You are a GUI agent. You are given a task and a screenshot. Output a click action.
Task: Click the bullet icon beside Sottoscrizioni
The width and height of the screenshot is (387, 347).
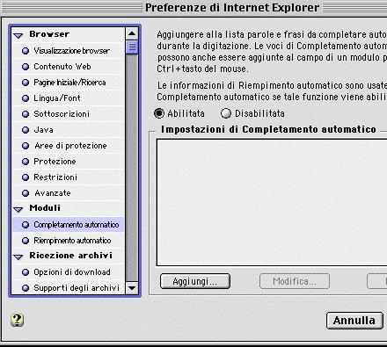(x=26, y=114)
